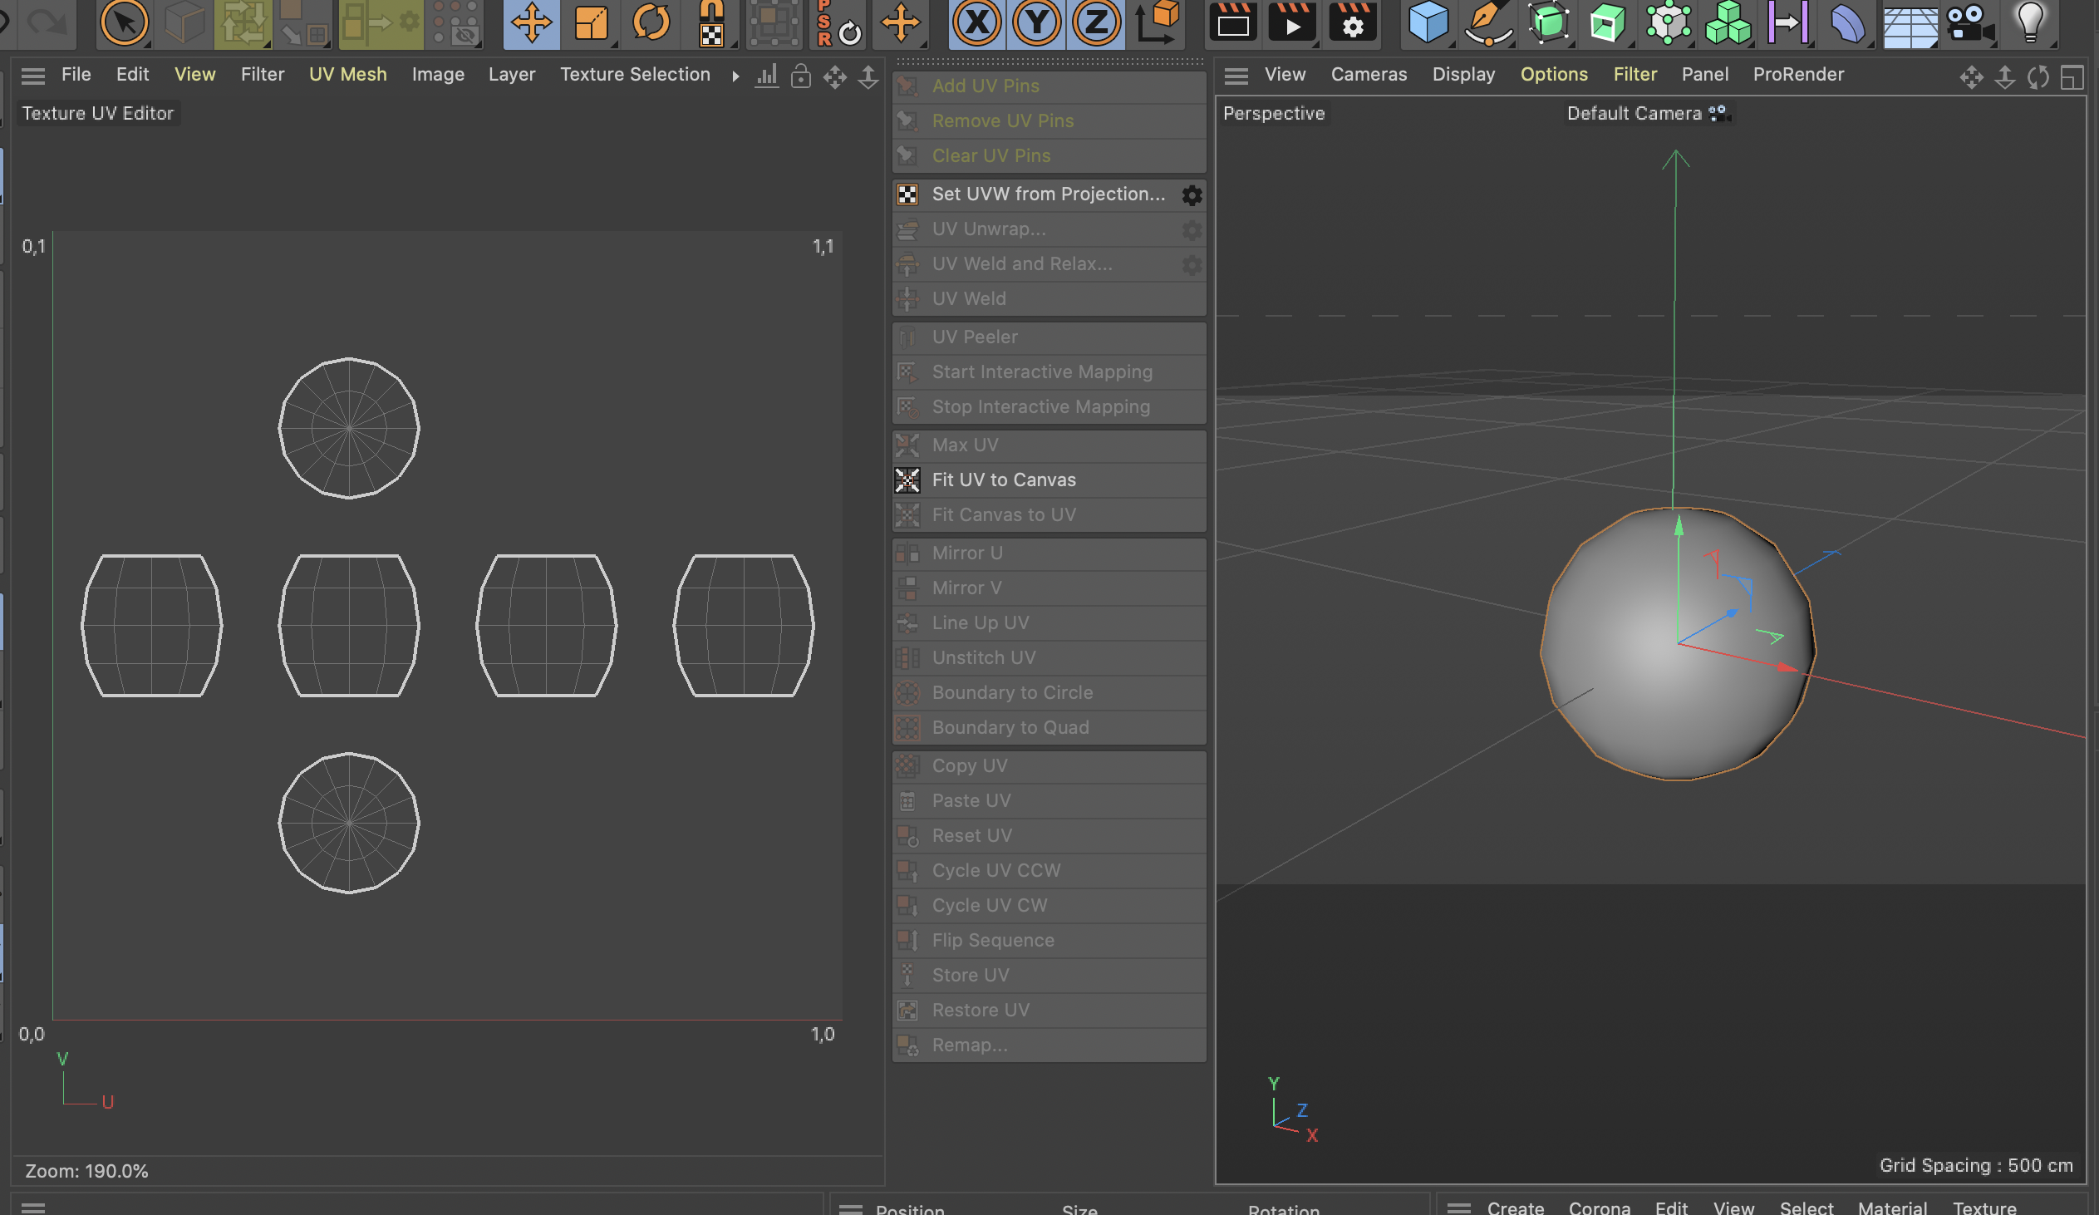
Task: Toggle Z axis lock
Action: tap(1096, 22)
